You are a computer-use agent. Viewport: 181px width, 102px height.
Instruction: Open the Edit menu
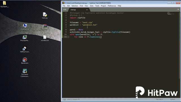tap(68, 6)
